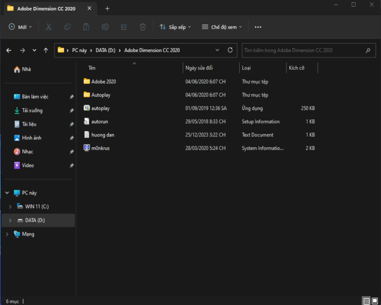Switch to large thumbnails view in status bar
Viewport: 381px width, 305px height.
tap(375, 301)
